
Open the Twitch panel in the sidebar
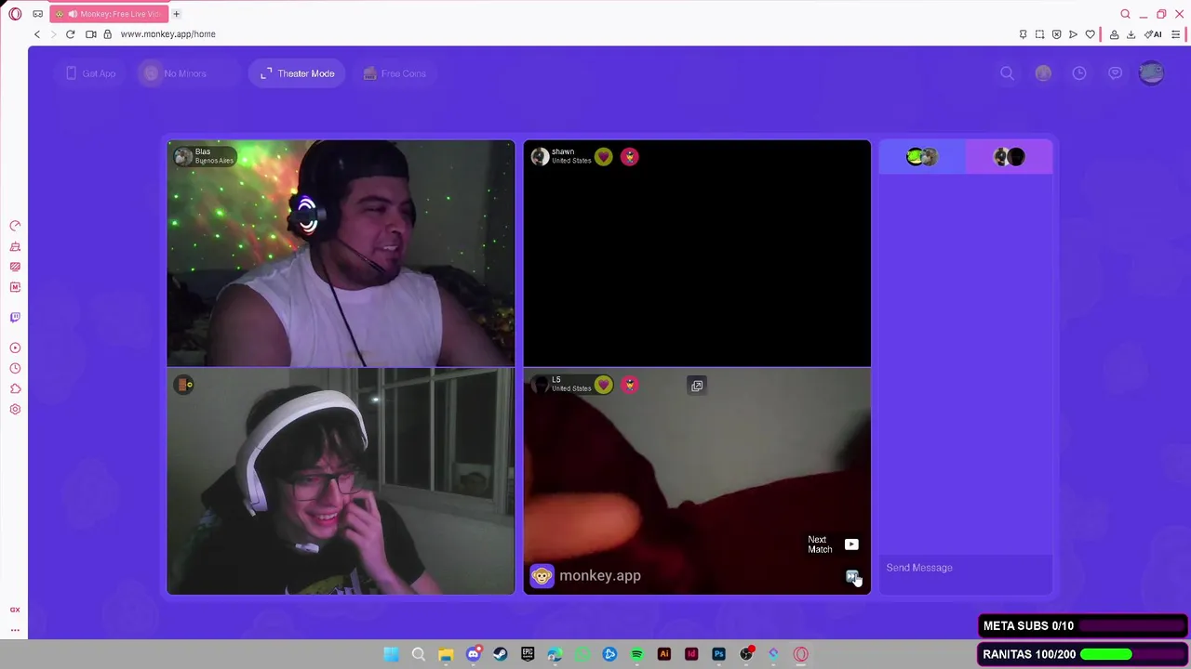15,318
